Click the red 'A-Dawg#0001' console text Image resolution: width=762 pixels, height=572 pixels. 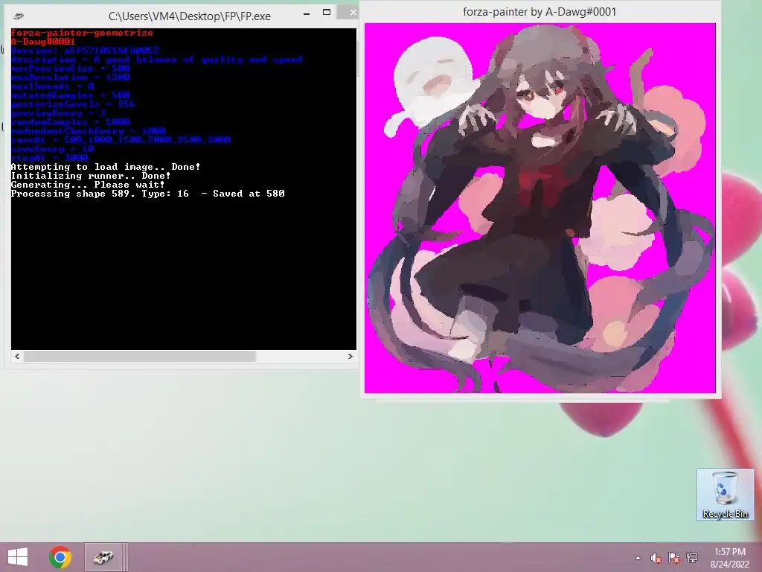(x=42, y=42)
